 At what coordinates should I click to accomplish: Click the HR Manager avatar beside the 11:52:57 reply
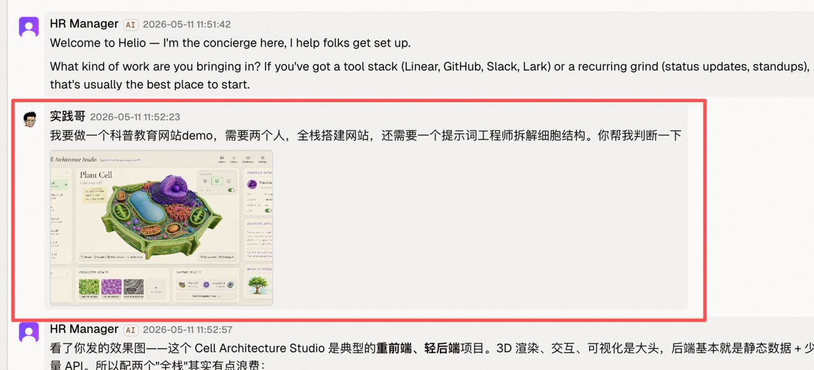pyautogui.click(x=29, y=332)
